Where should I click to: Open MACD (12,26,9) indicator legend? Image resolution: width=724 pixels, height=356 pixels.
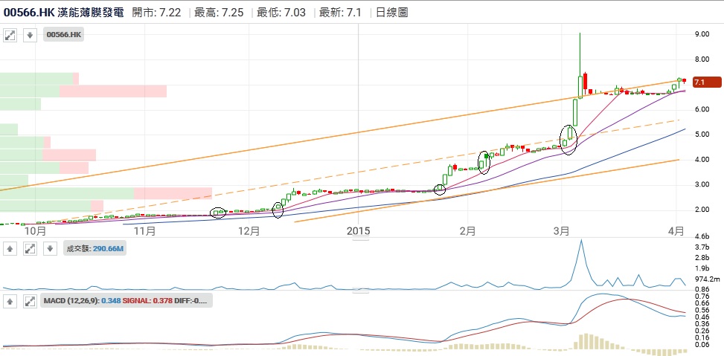pos(126,301)
